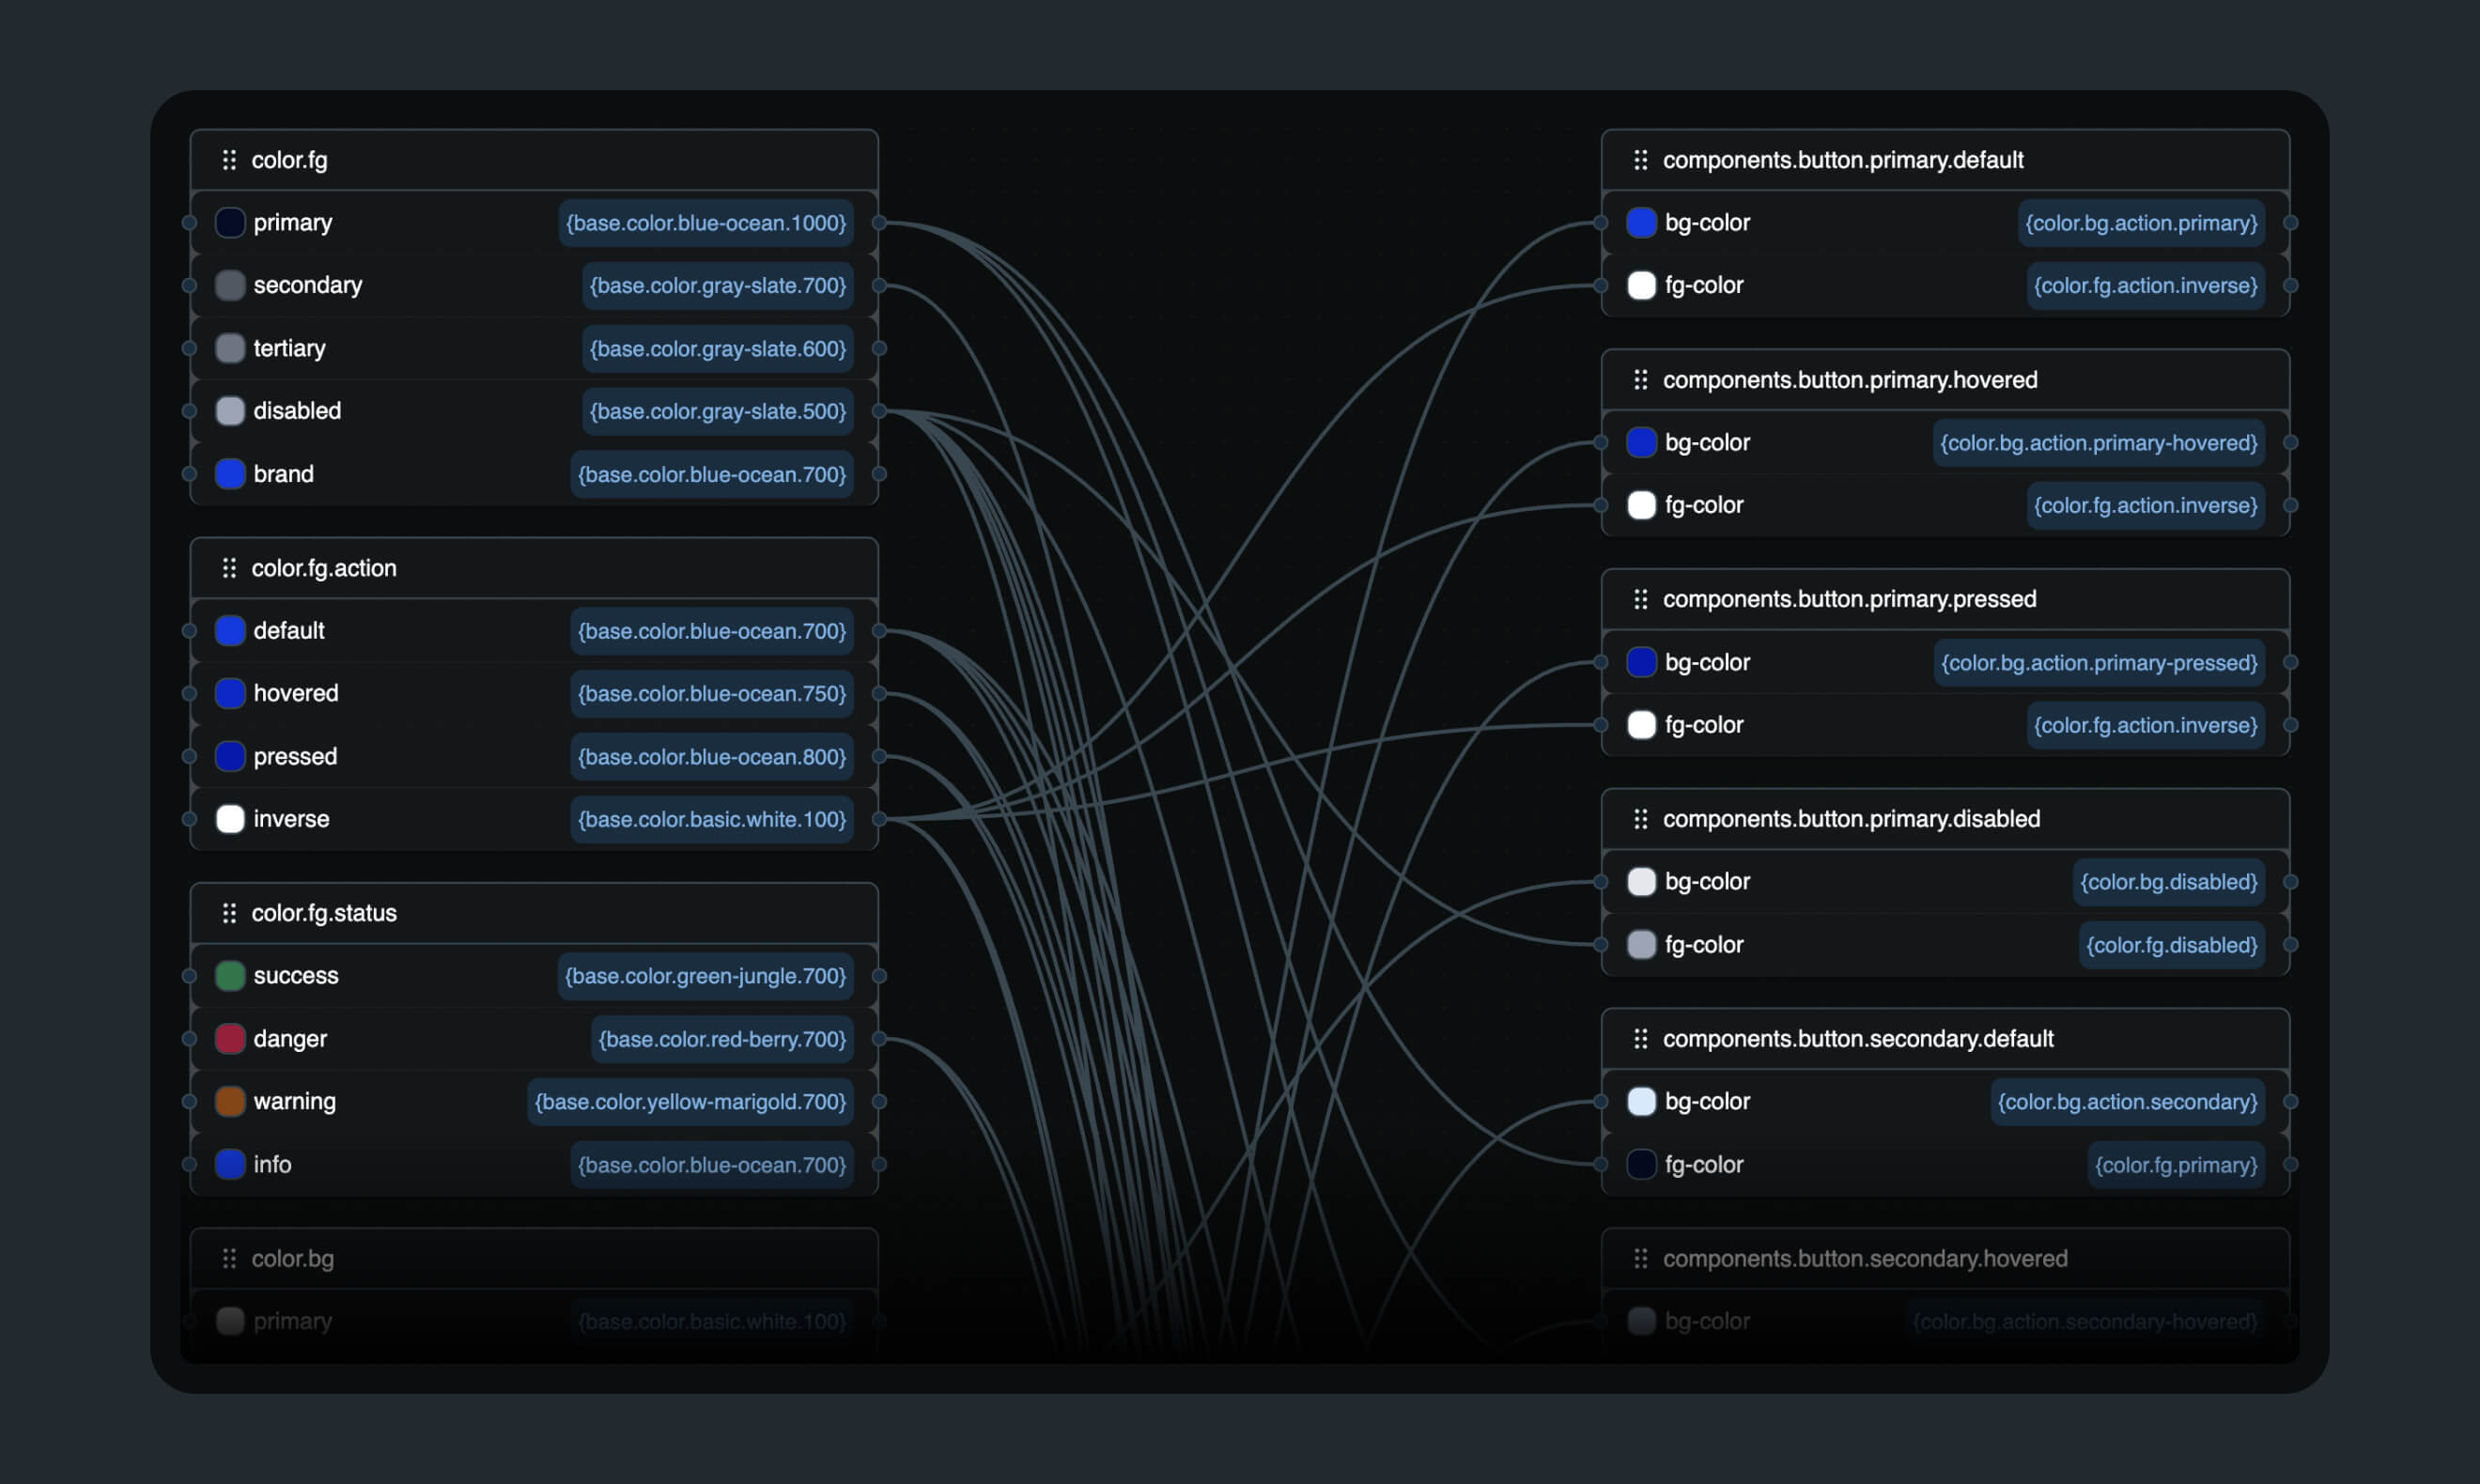Click {base.color.yellow-marigold.700} warning reference
This screenshot has width=2480, height=1484.
[690, 1102]
